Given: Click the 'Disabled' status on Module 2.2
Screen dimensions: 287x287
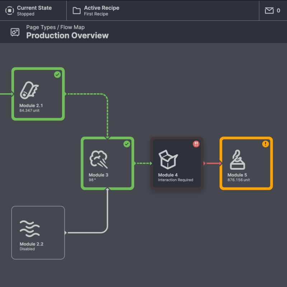Looking at the screenshot, I should point(27,249).
